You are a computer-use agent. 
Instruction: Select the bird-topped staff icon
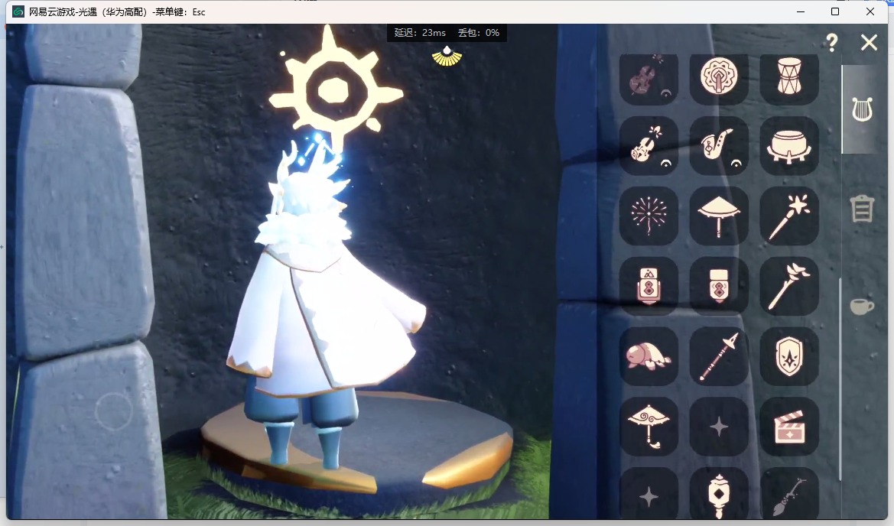pyautogui.click(x=789, y=285)
